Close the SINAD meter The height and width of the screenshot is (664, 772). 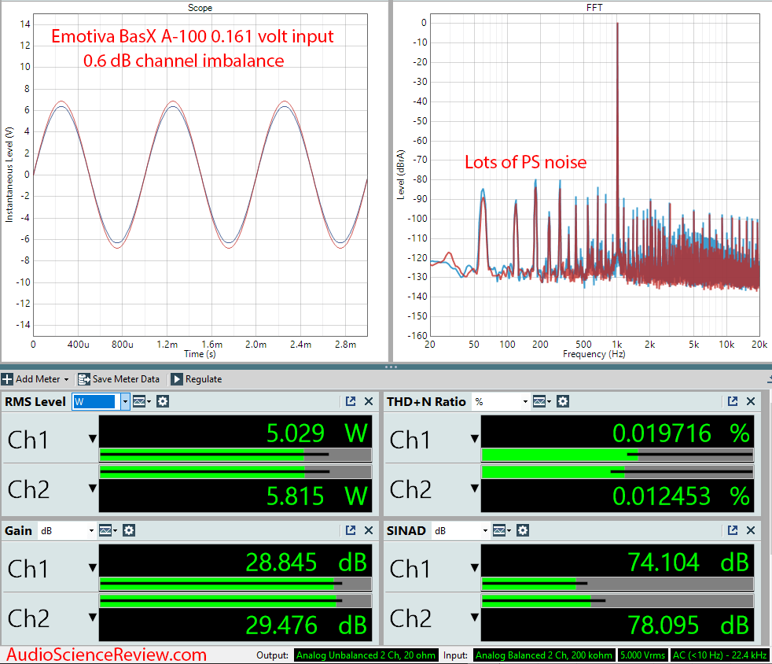click(751, 530)
